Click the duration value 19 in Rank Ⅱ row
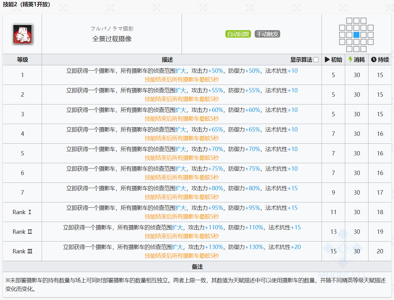Viewport: 394px width, 300px height. (x=380, y=232)
